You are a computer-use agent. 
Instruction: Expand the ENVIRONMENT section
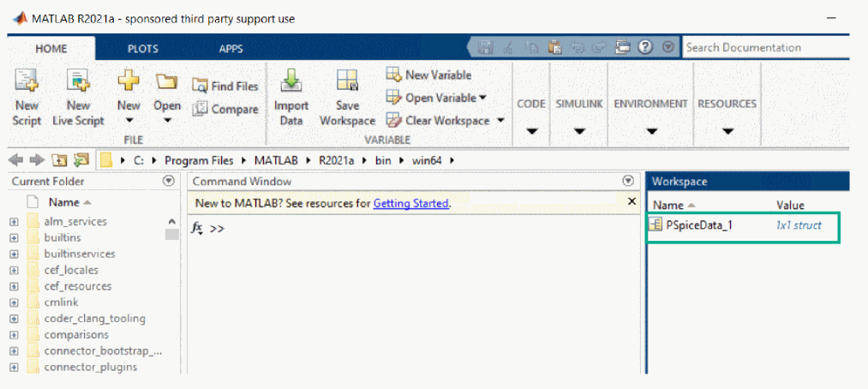651,132
